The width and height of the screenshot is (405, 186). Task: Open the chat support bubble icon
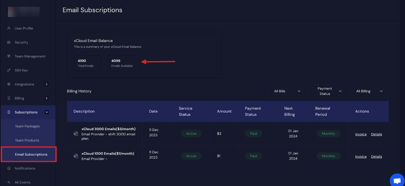pos(396,180)
